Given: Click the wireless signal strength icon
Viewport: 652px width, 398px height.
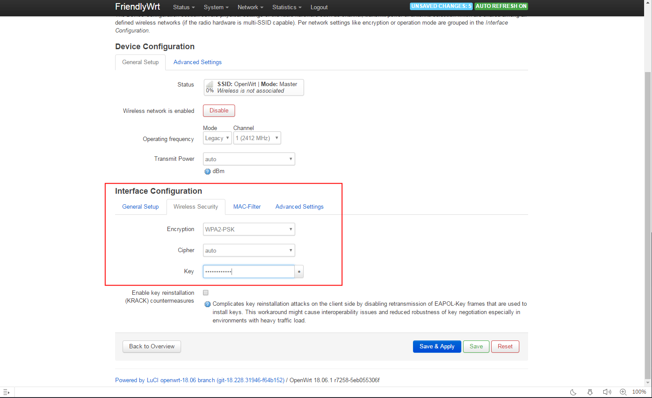Looking at the screenshot, I should tap(210, 84).
